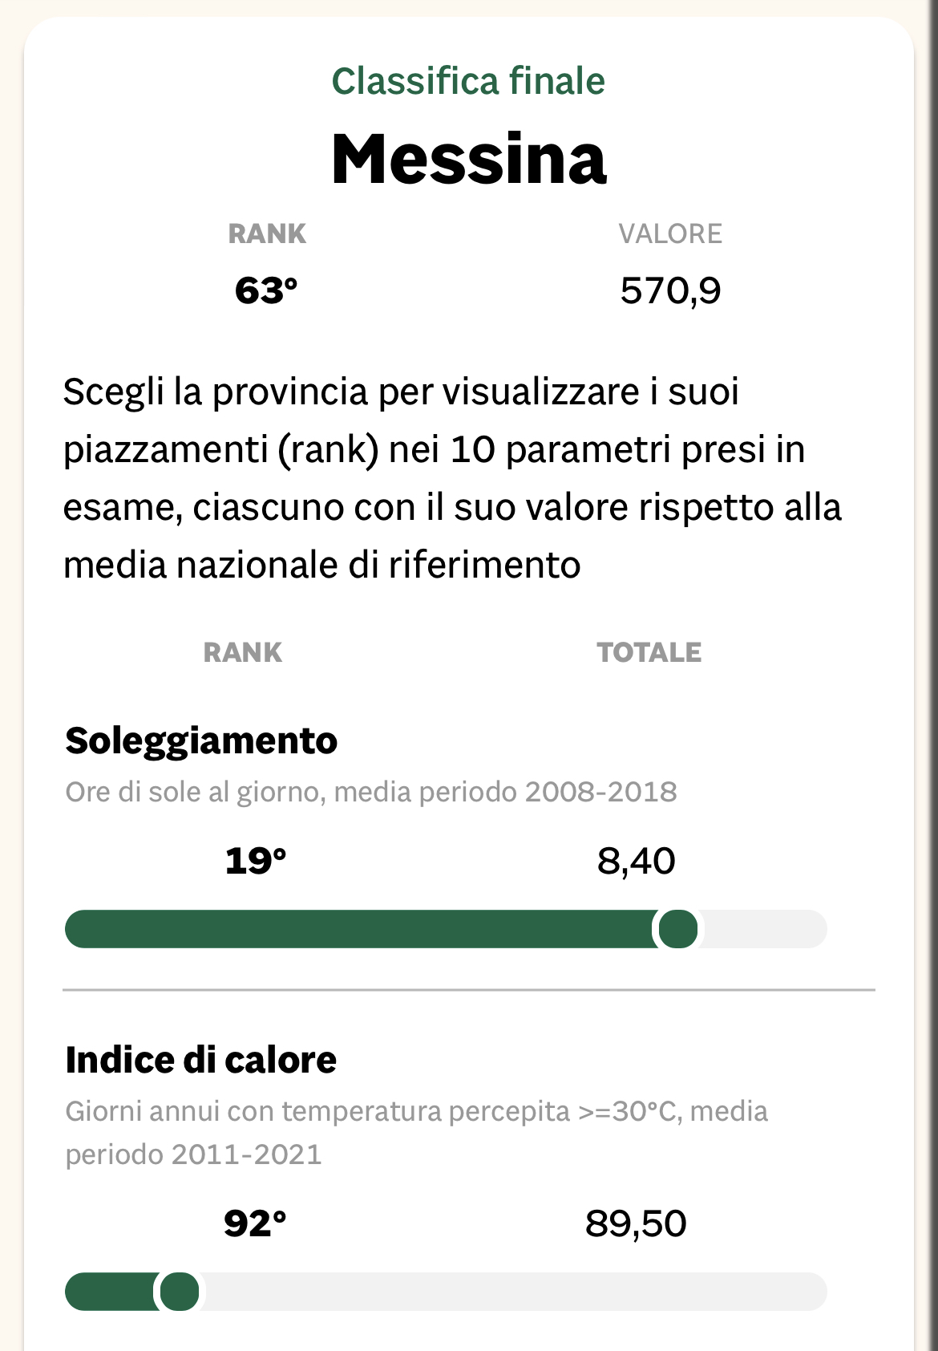Select the Messina province title

click(469, 159)
